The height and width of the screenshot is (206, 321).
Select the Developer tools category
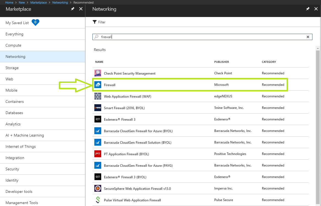pos(43,191)
